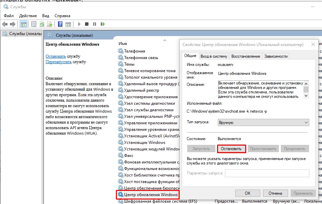Select the Узел системы диагностики service

point(149,103)
